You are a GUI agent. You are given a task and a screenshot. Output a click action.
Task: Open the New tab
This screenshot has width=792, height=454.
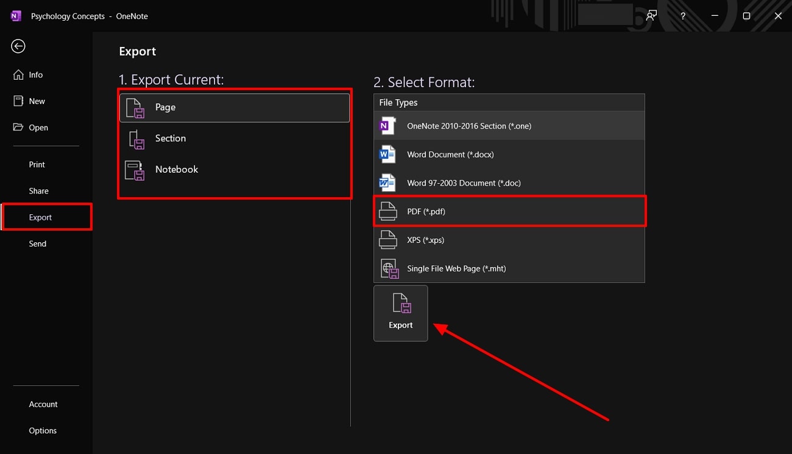click(46, 101)
